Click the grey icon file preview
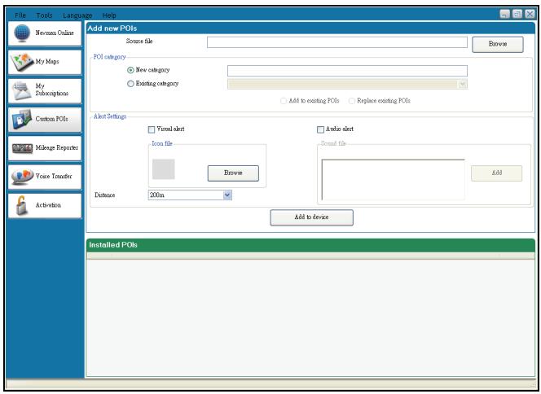 pos(164,170)
